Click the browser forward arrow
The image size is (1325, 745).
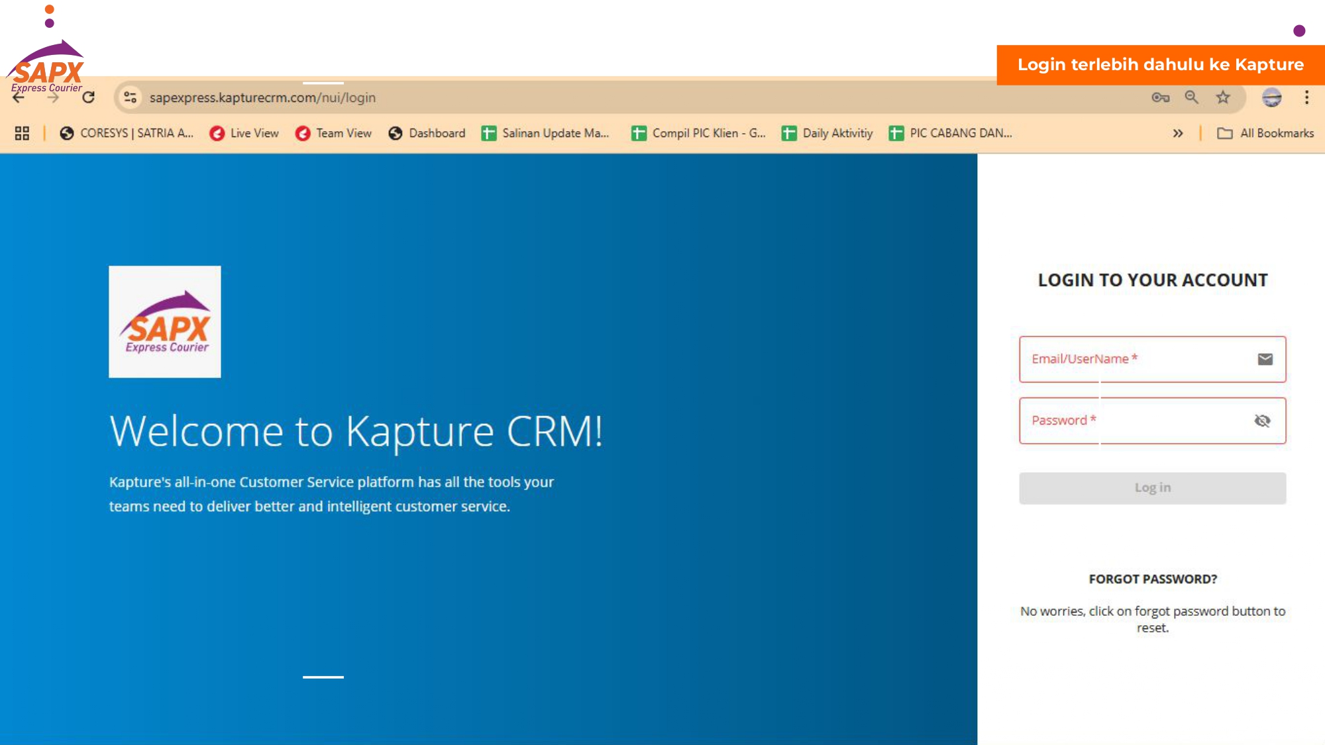pos(53,98)
